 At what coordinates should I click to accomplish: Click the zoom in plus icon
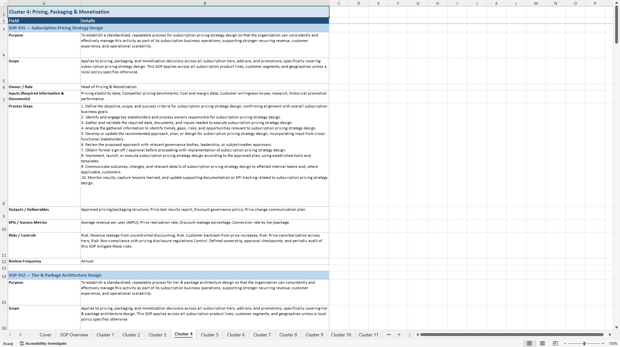click(603, 343)
